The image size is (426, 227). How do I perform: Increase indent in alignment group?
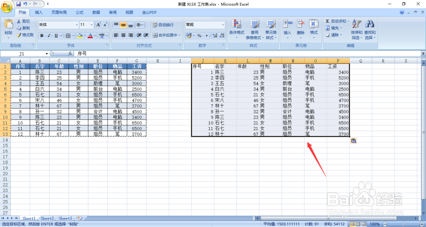(146, 35)
